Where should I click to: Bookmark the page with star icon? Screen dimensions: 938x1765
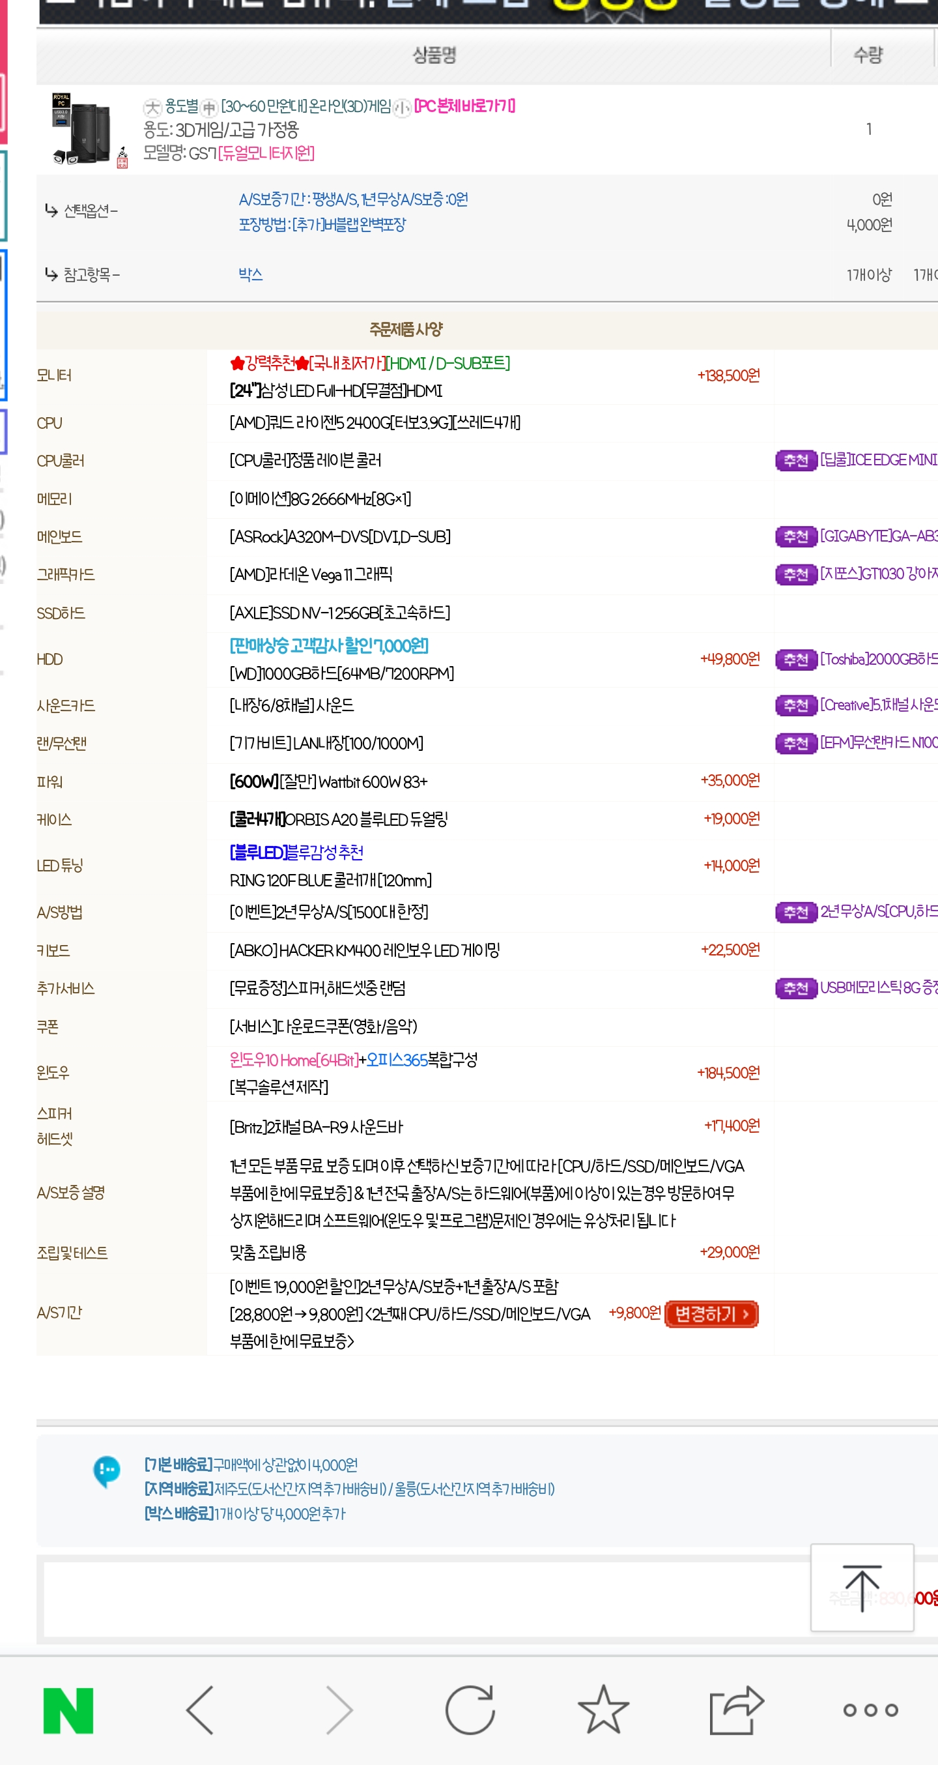[603, 1710]
